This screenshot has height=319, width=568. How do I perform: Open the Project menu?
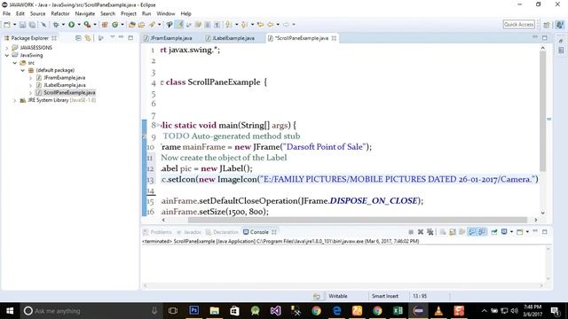[x=128, y=13]
